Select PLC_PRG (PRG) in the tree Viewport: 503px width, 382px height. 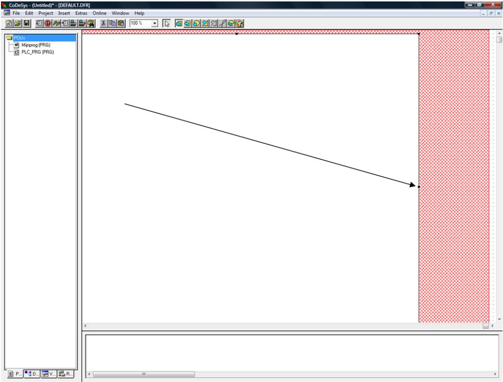[37, 52]
